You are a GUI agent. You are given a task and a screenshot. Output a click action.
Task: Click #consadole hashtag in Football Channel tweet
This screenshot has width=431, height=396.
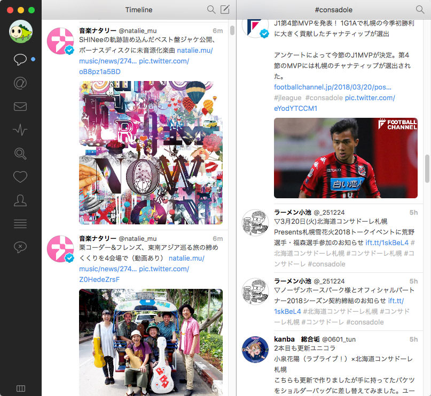324,98
